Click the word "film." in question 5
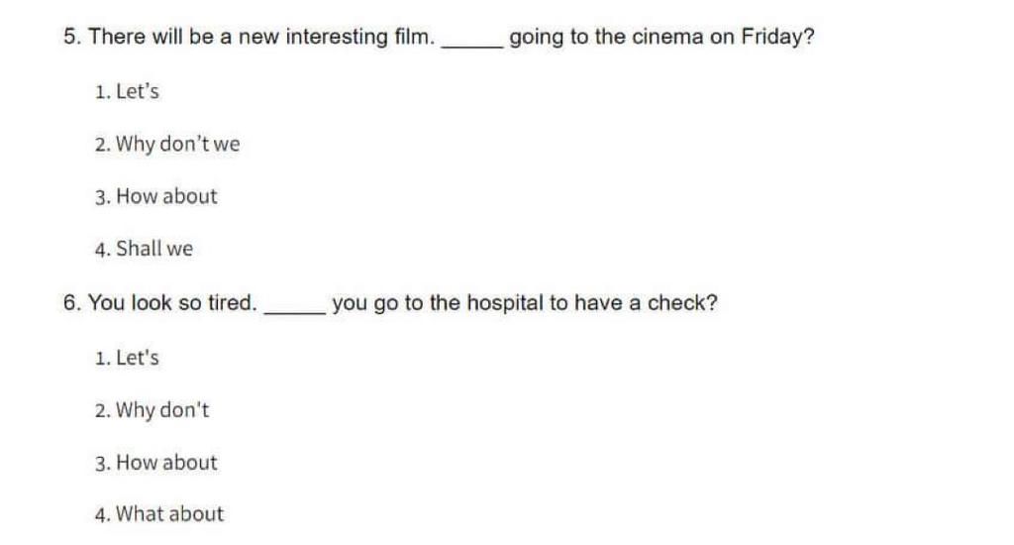The image size is (1014, 545). pyautogui.click(x=415, y=37)
